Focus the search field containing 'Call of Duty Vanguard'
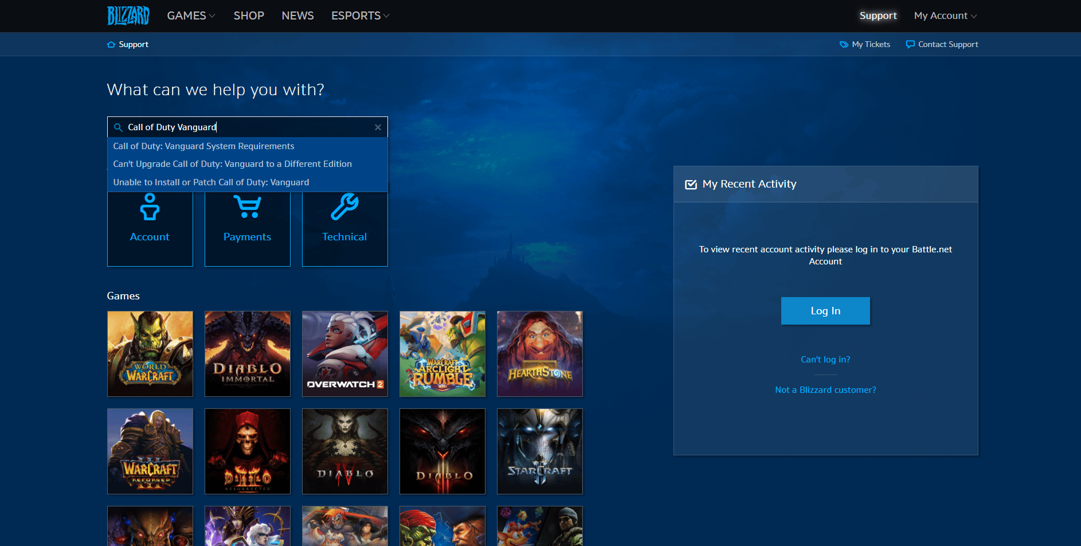Viewport: 1081px width, 546px height. click(x=248, y=127)
